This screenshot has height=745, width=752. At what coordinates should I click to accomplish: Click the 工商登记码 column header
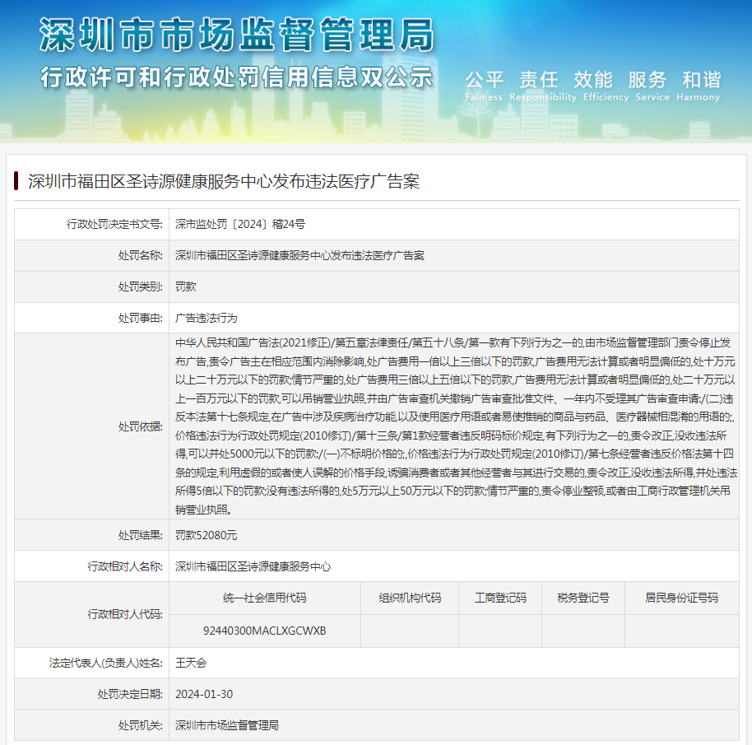[x=500, y=598]
